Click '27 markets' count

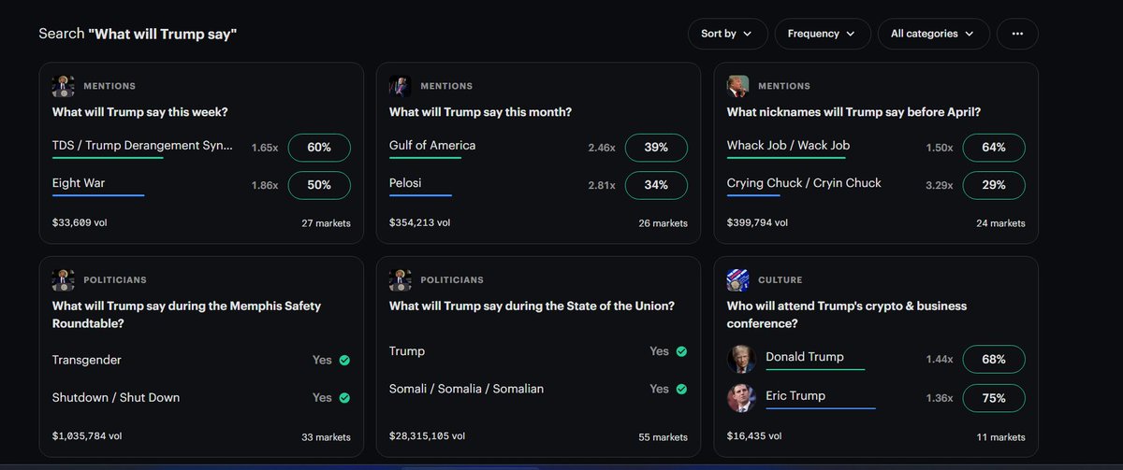[327, 223]
